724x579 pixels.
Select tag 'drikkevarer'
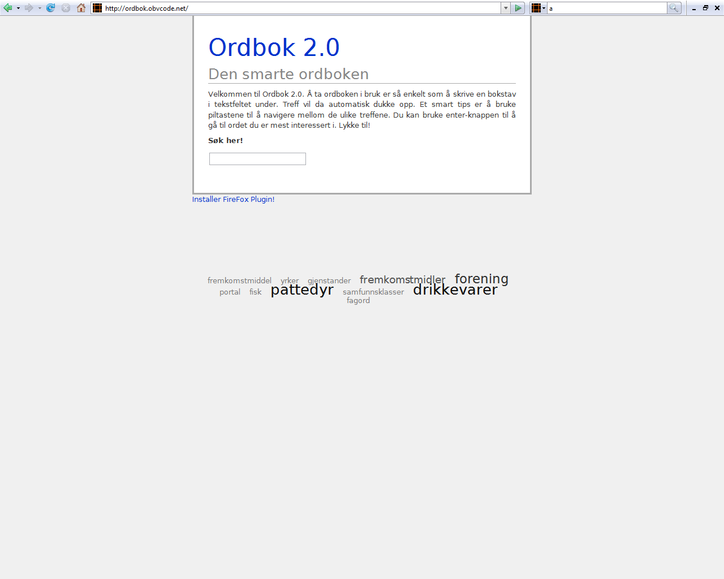tap(455, 289)
